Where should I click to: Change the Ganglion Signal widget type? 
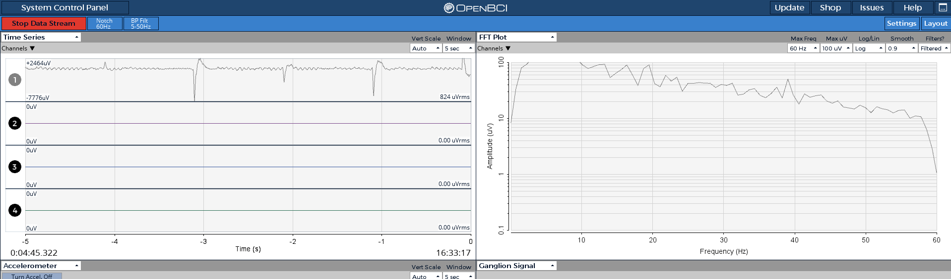516,266
